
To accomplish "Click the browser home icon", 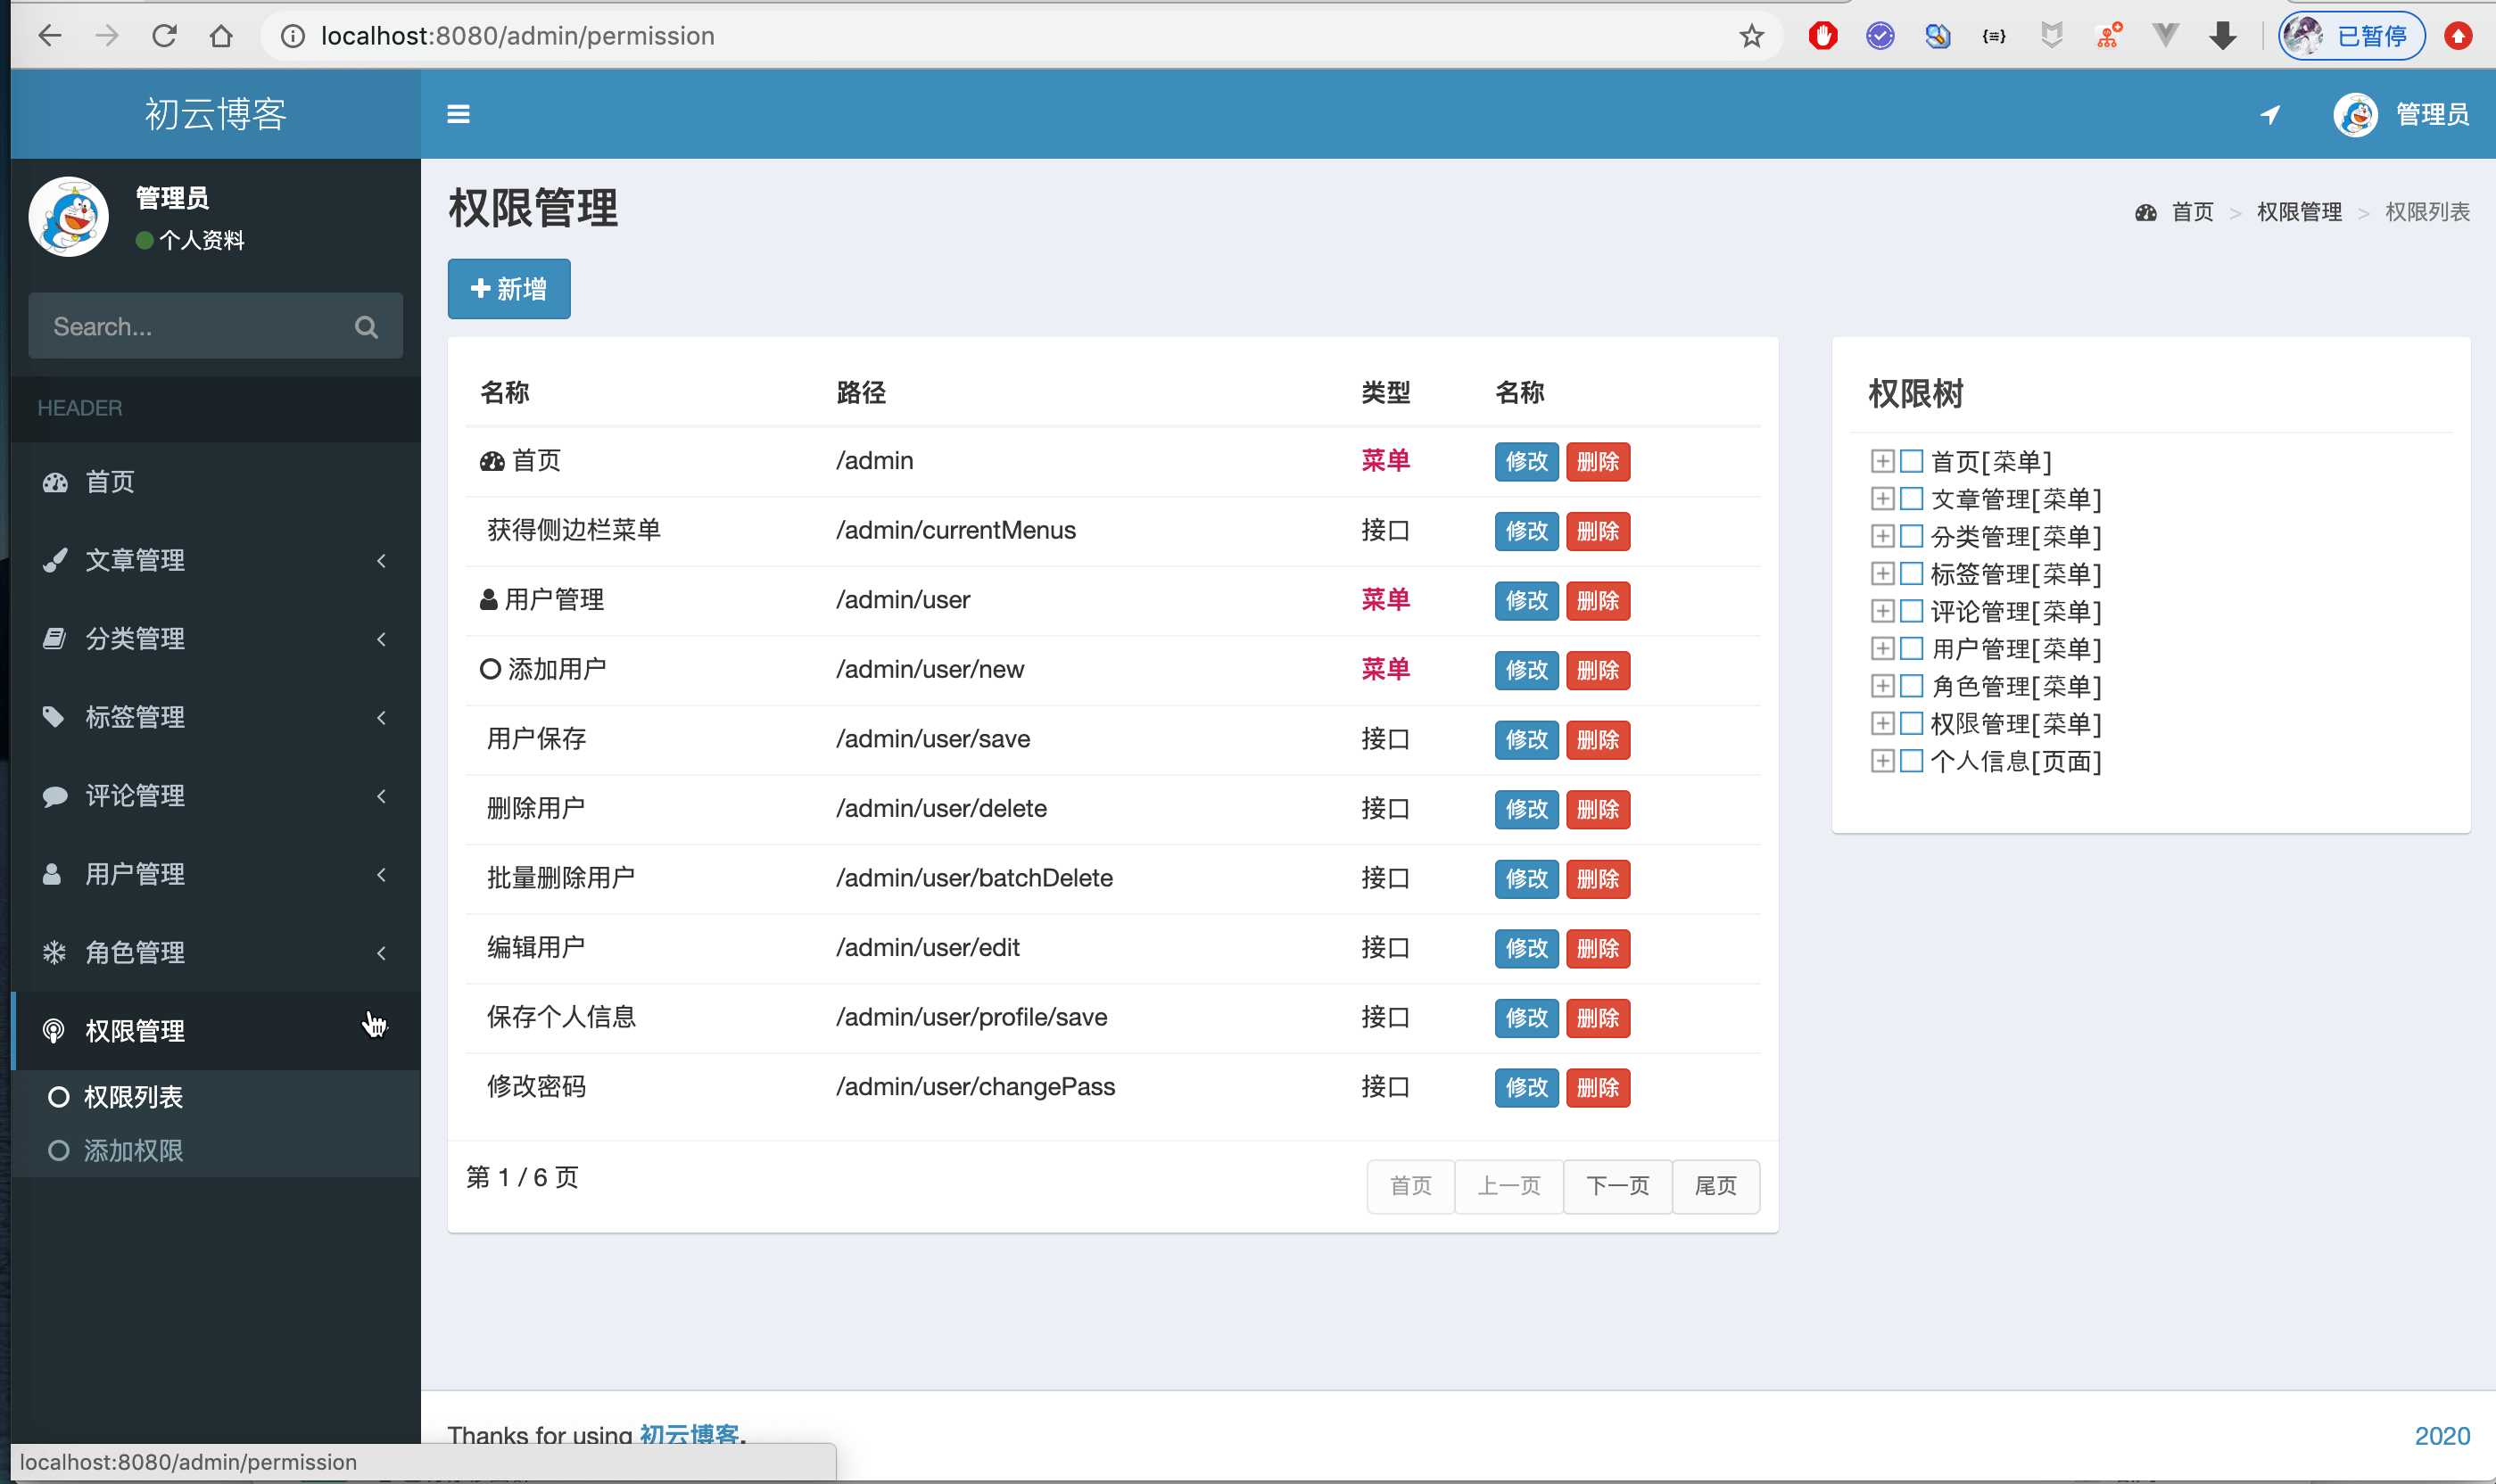I will [x=221, y=37].
